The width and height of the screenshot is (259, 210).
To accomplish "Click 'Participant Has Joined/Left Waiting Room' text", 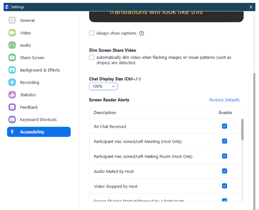I will [143, 157].
